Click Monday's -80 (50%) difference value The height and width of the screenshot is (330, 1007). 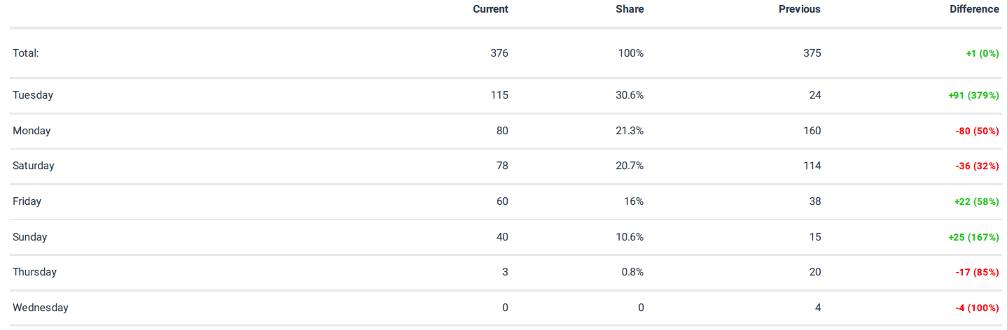pos(977,131)
